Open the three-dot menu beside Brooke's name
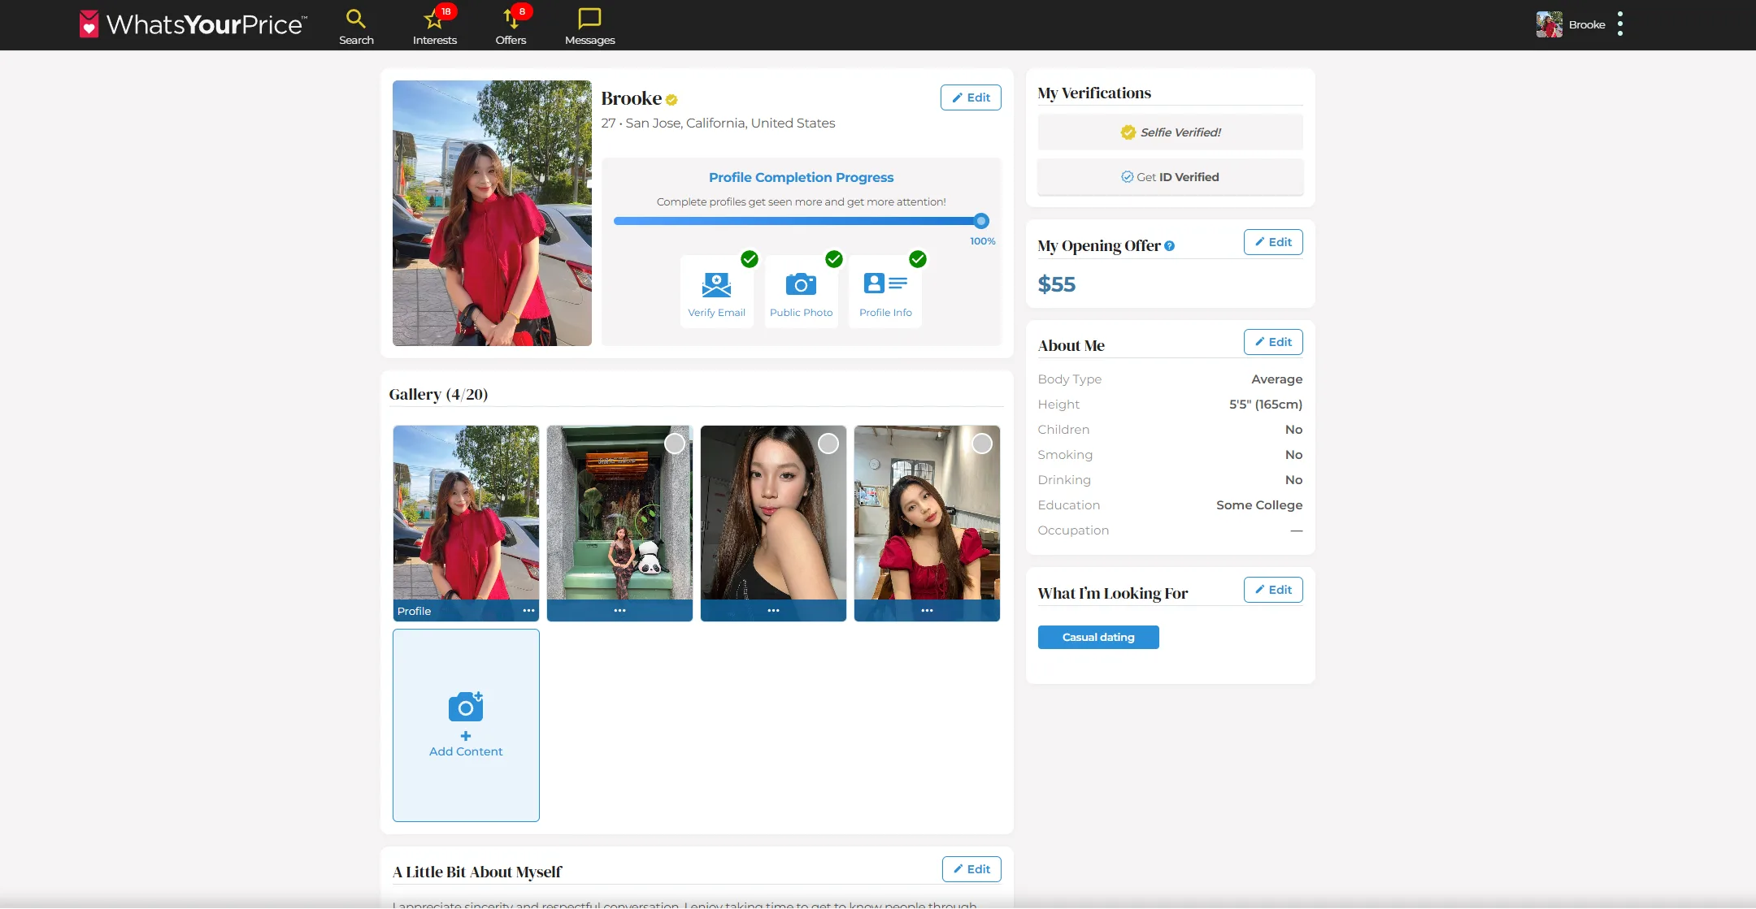This screenshot has width=1756, height=909. click(1620, 24)
